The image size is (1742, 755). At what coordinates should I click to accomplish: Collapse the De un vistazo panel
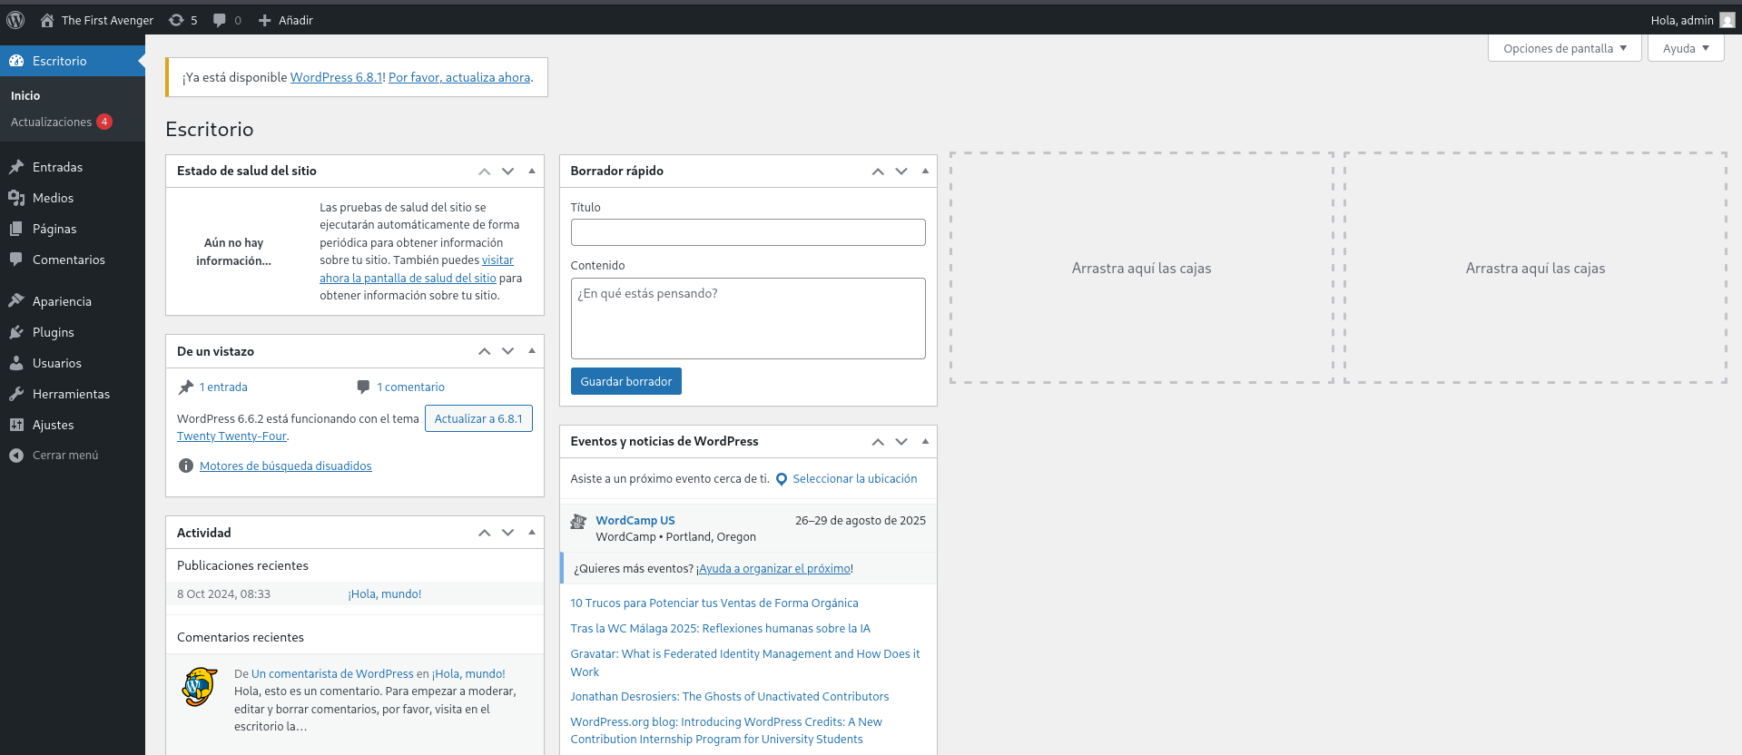coord(532,351)
